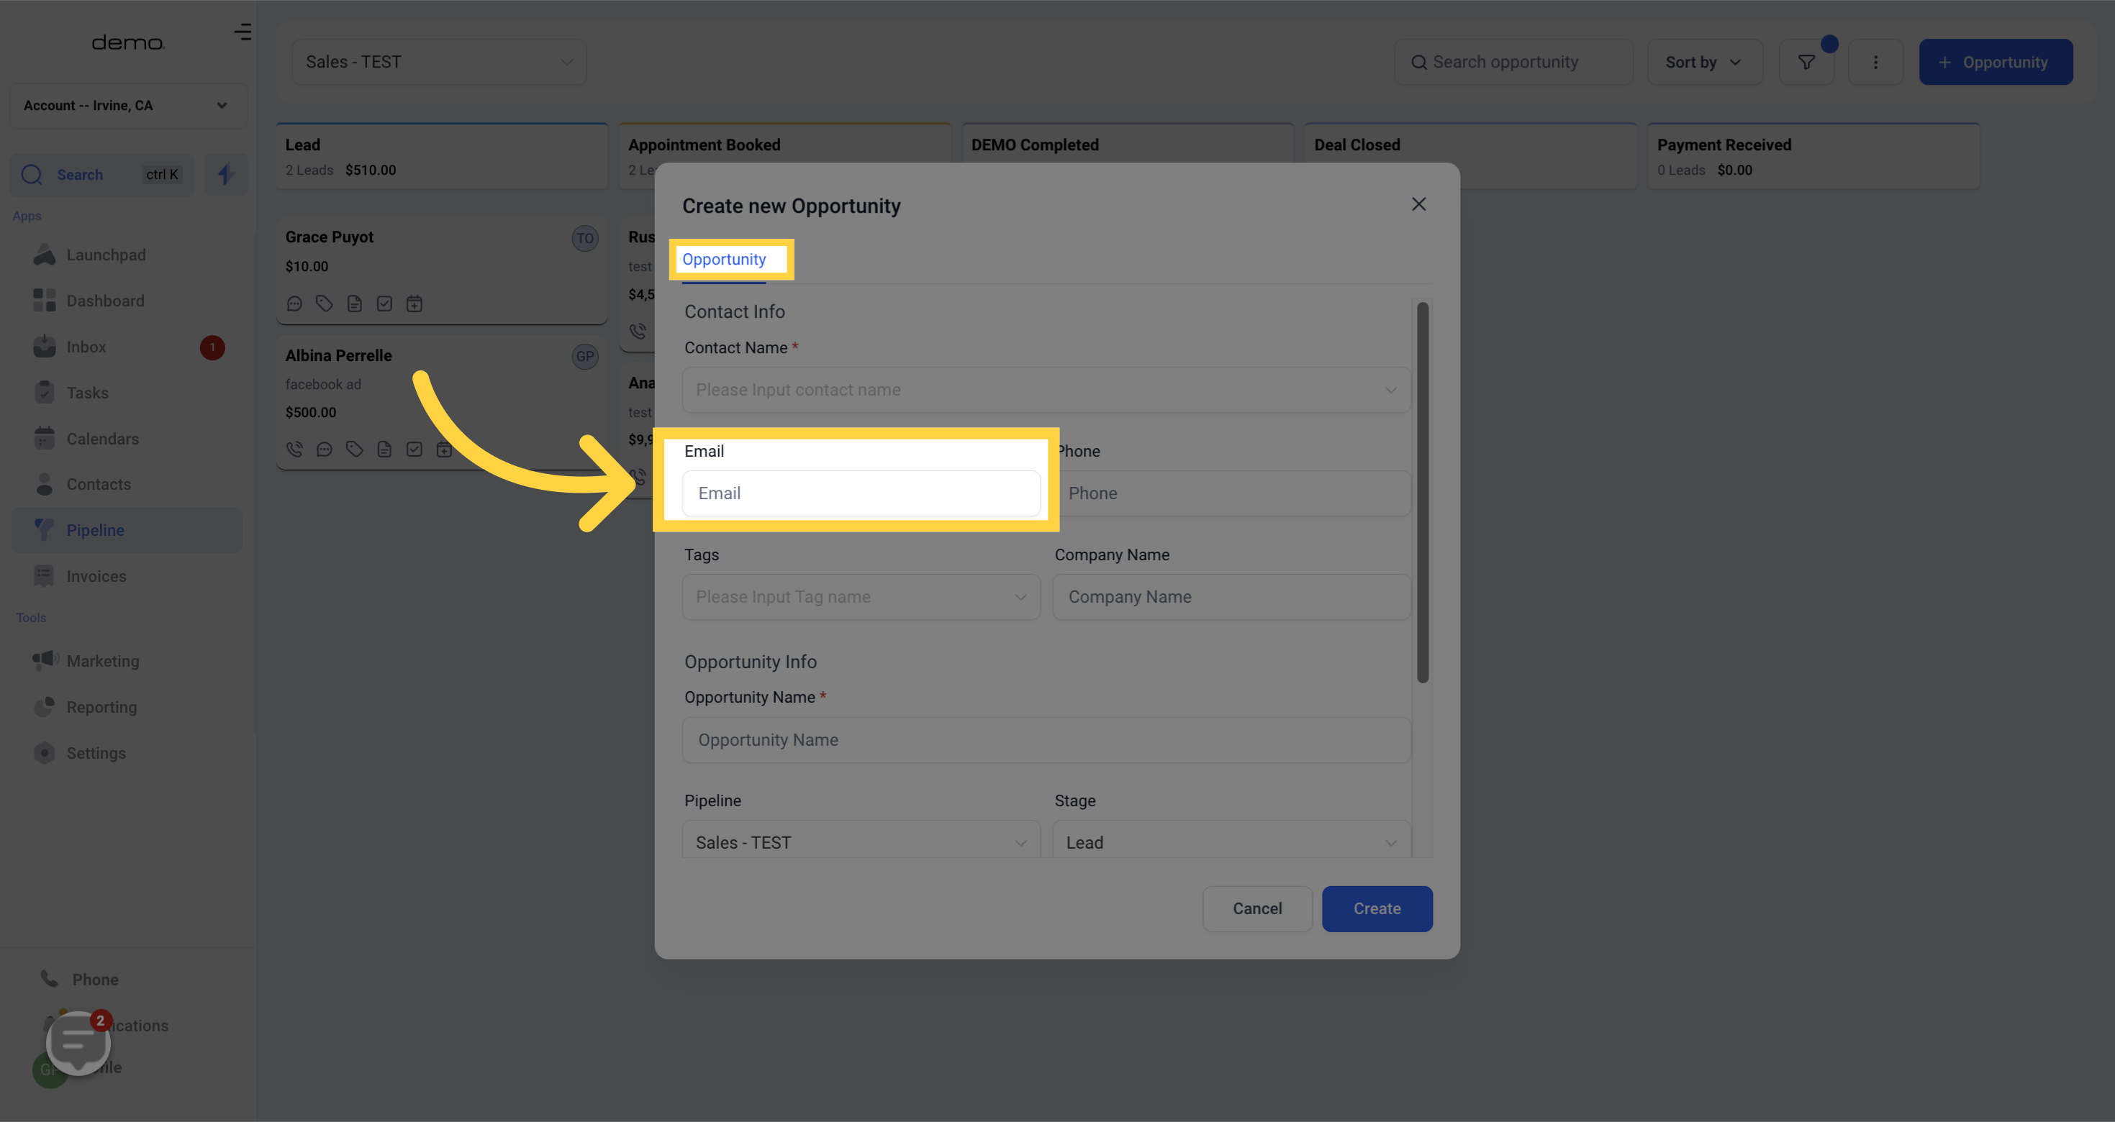This screenshot has width=2115, height=1122.
Task: Click the filter funnel icon
Action: (1806, 63)
